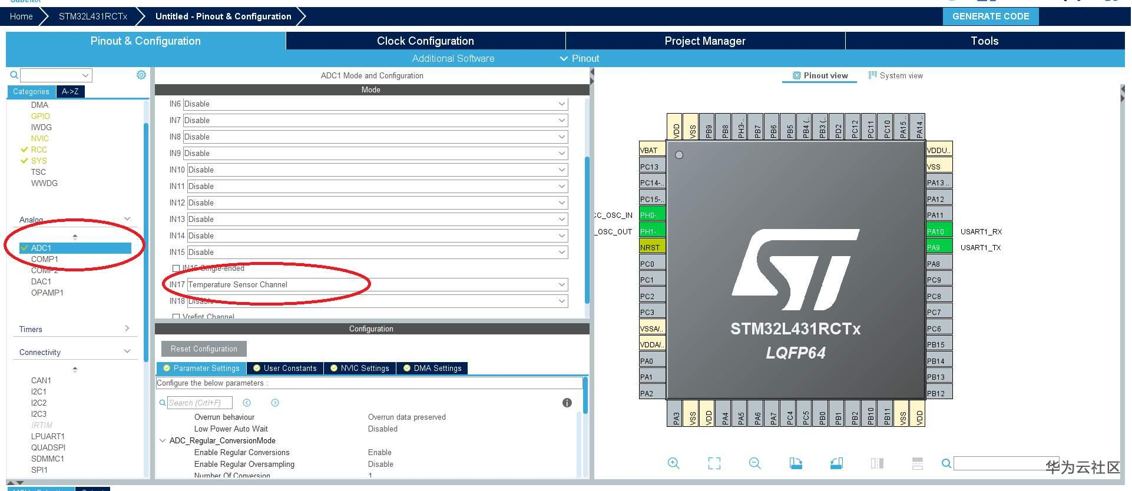Select the A->Z sorting tab
The height and width of the screenshot is (491, 1132).
pos(71,91)
